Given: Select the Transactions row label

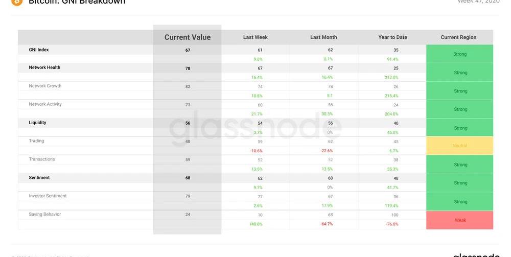Looking at the screenshot, I should click(42, 159).
